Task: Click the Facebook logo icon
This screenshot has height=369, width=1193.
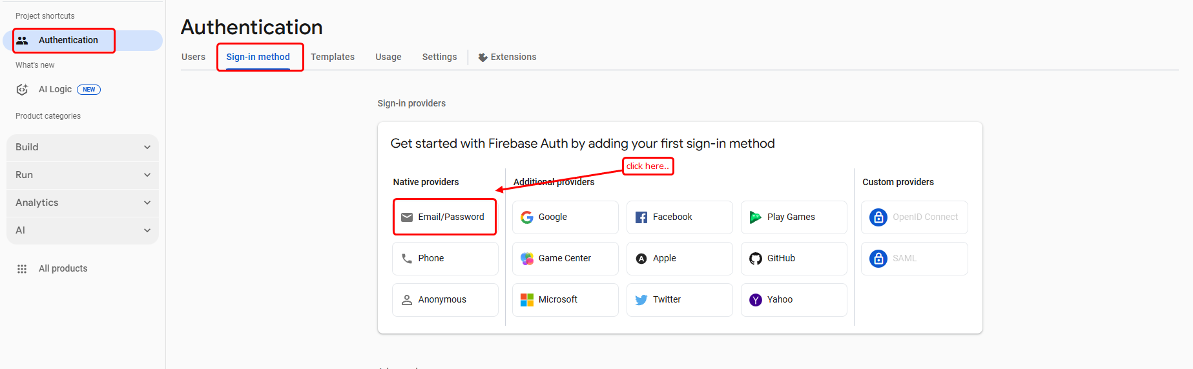Action: coord(641,217)
